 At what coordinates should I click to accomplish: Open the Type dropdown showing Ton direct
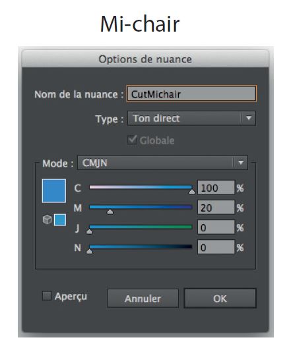pyautogui.click(x=191, y=118)
